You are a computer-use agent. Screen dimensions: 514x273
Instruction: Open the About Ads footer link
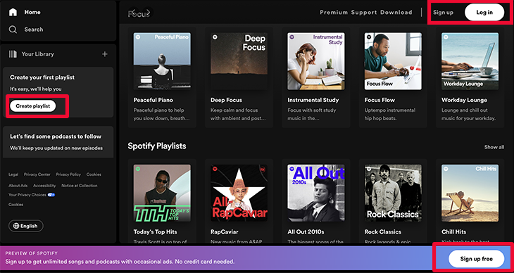[18, 186]
